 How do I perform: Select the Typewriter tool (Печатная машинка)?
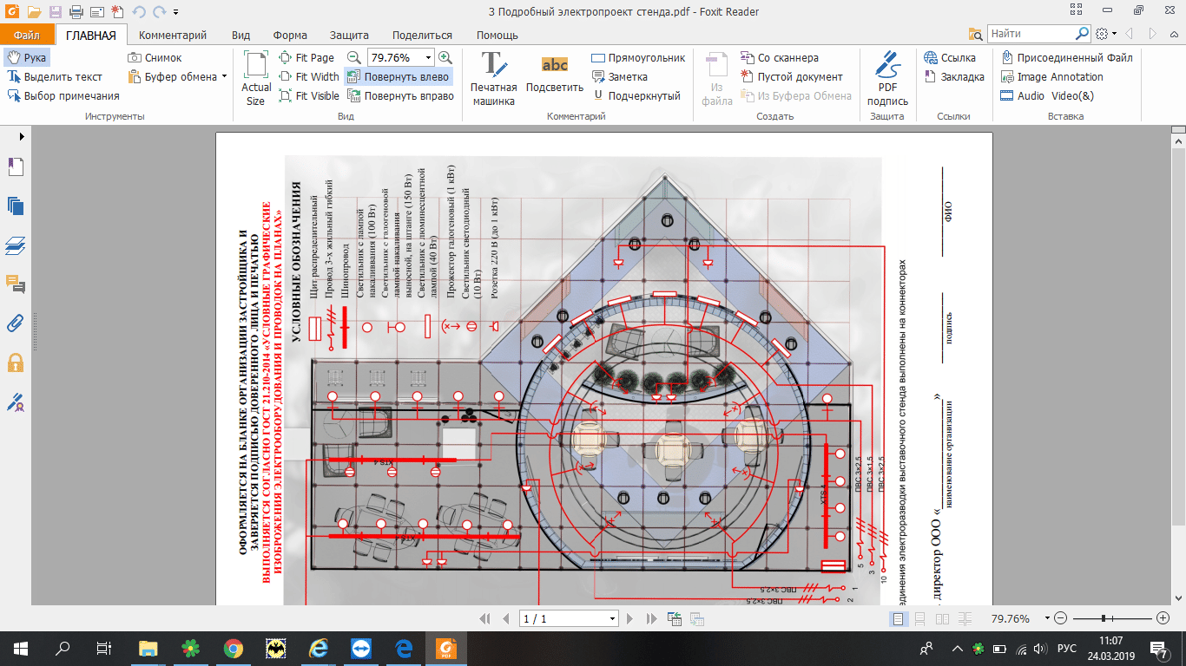click(x=493, y=77)
